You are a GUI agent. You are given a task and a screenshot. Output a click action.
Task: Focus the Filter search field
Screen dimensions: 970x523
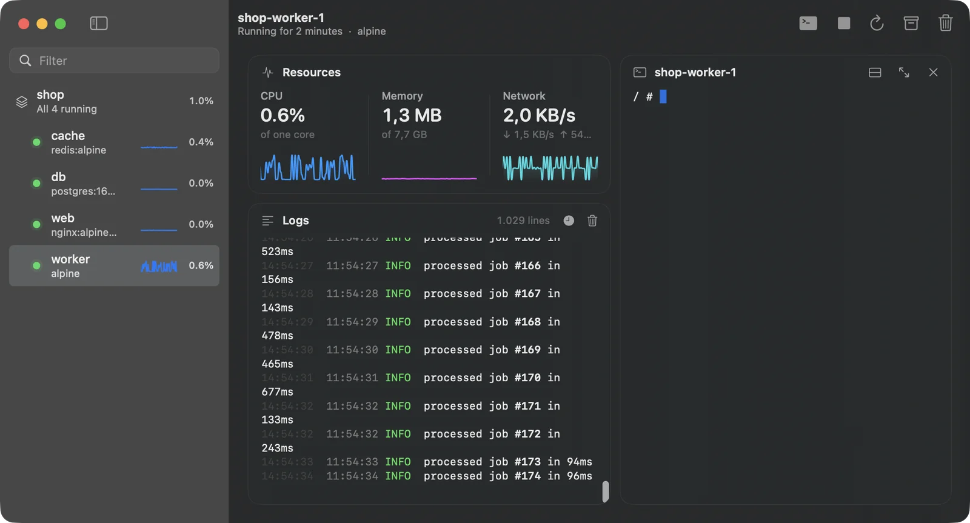pos(114,61)
